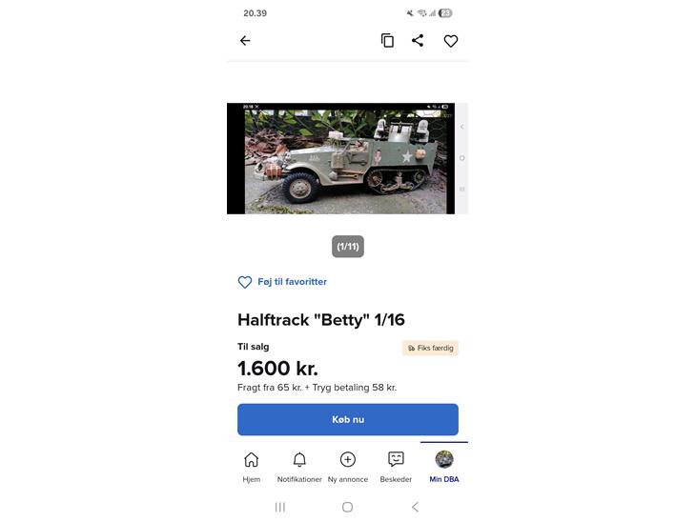Viewport: 696px width, 522px height.
Task: Open Beskeder messages
Action: (x=396, y=467)
